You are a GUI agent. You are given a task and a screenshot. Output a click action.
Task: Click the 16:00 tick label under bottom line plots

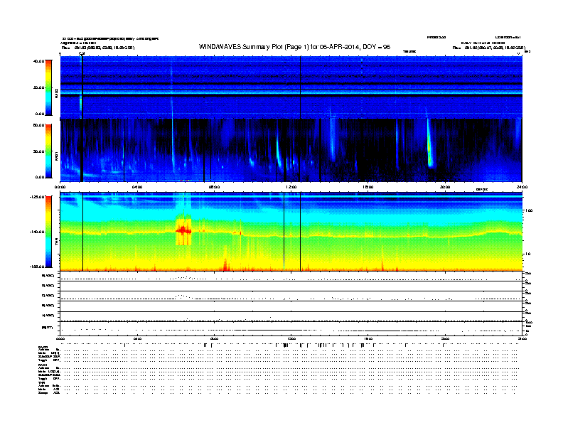368,338
